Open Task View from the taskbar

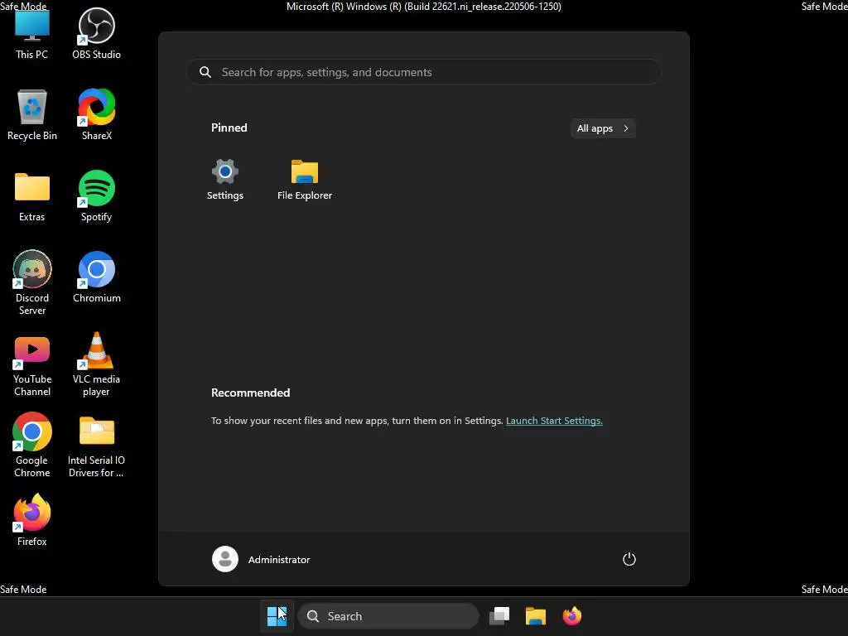coord(499,616)
